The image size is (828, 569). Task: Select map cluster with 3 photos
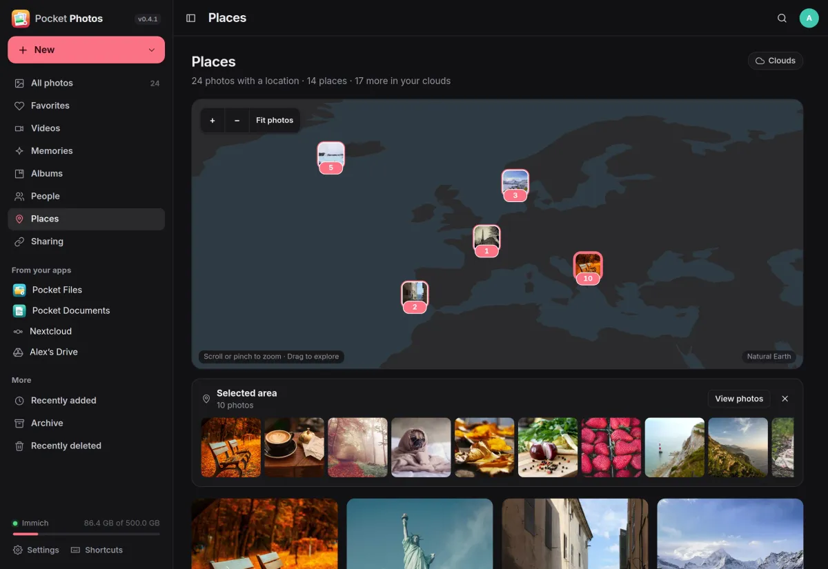tap(515, 185)
